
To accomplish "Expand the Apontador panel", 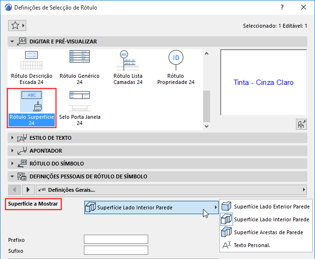I will click(12, 151).
